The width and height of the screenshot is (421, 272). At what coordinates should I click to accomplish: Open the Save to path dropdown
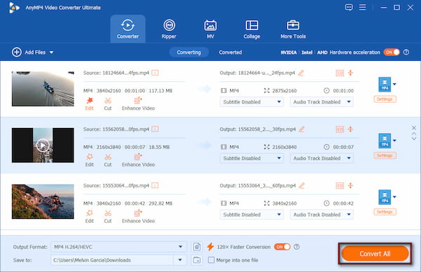(x=180, y=260)
